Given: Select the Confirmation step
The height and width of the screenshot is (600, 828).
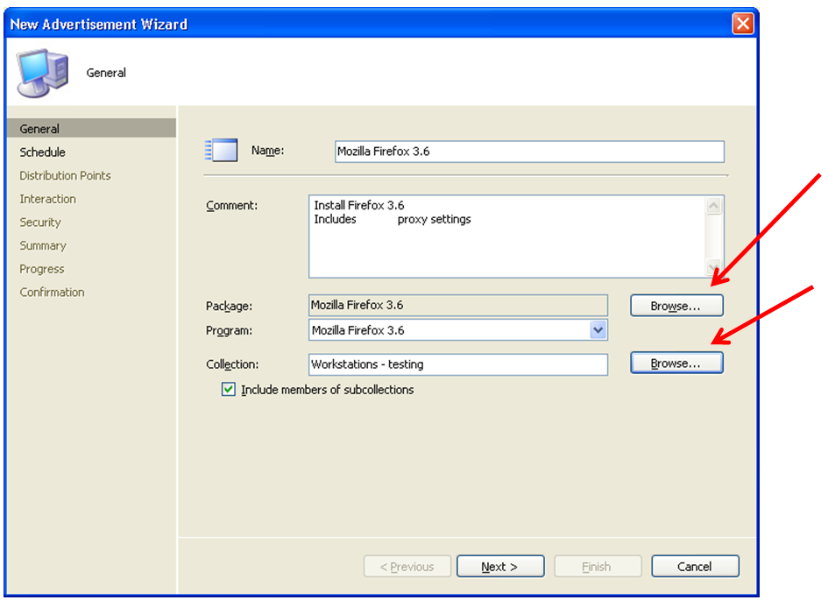Looking at the screenshot, I should click(x=52, y=293).
